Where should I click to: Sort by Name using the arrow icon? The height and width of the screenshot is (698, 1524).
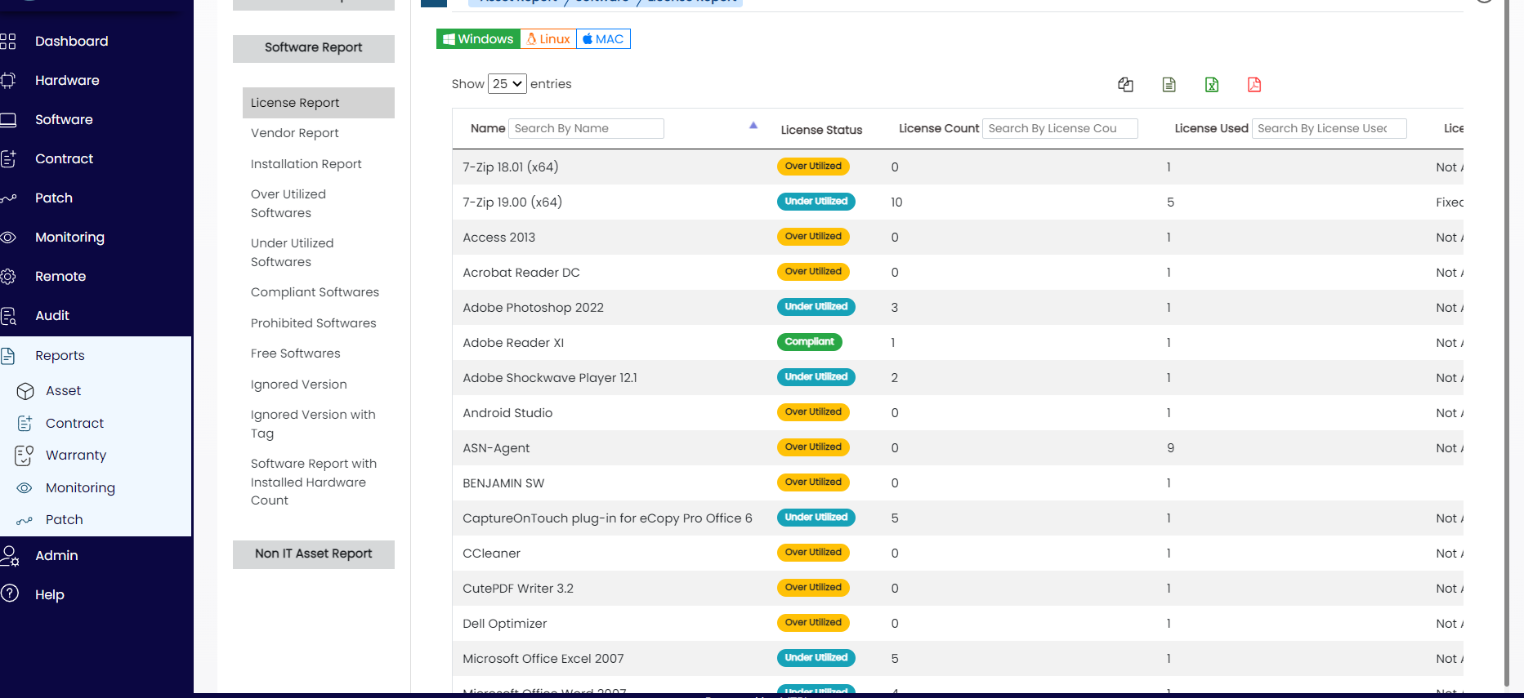753,126
